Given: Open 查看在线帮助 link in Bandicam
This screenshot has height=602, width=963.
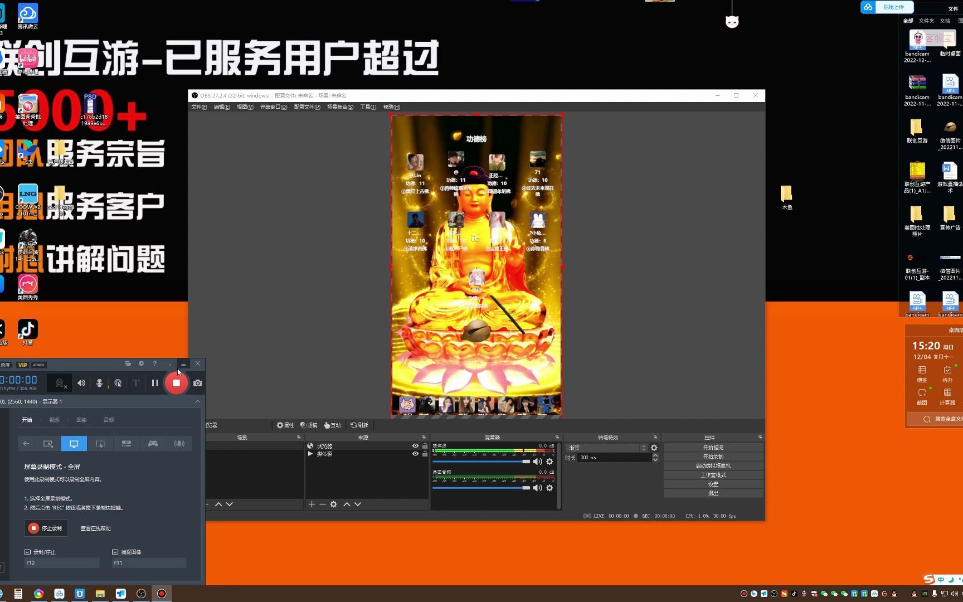Looking at the screenshot, I should click(x=96, y=528).
